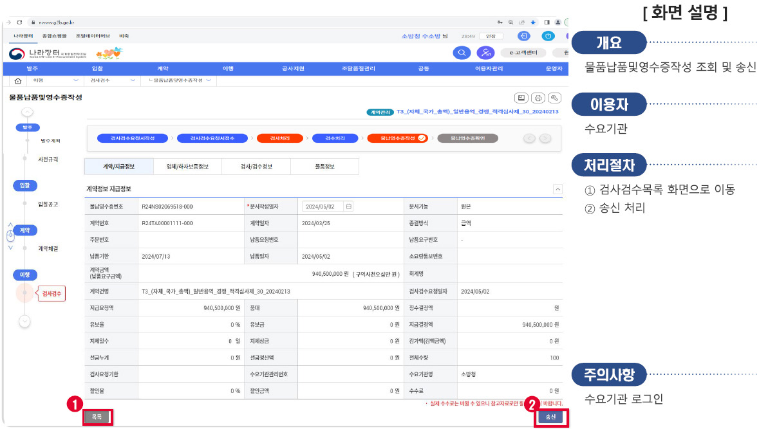759x429 pixels.
Task: Open the 공사지원 main menu
Action: click(x=294, y=69)
